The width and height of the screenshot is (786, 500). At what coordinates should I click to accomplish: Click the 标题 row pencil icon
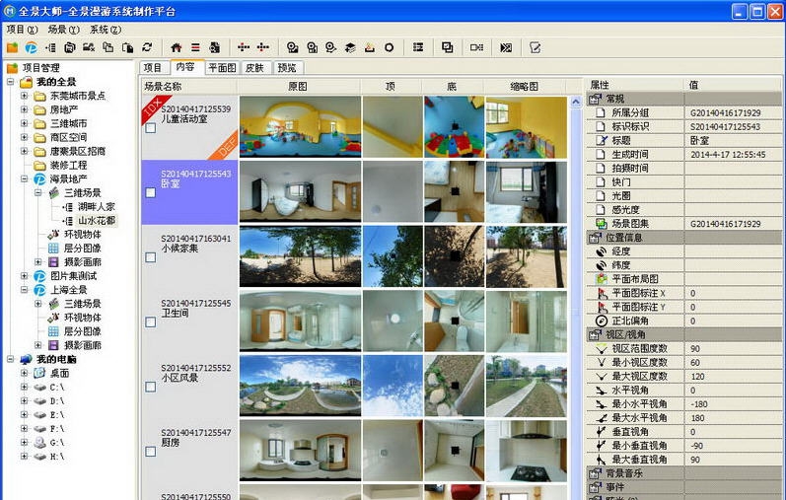[x=601, y=140]
